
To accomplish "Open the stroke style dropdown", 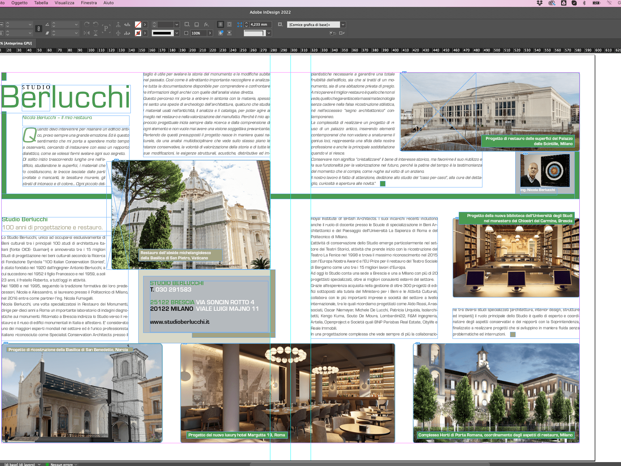I will [x=177, y=33].
